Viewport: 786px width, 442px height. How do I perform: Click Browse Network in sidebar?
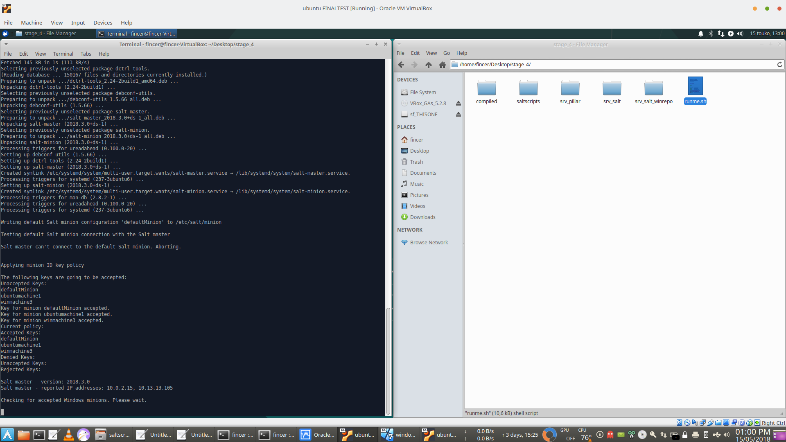tap(429, 243)
